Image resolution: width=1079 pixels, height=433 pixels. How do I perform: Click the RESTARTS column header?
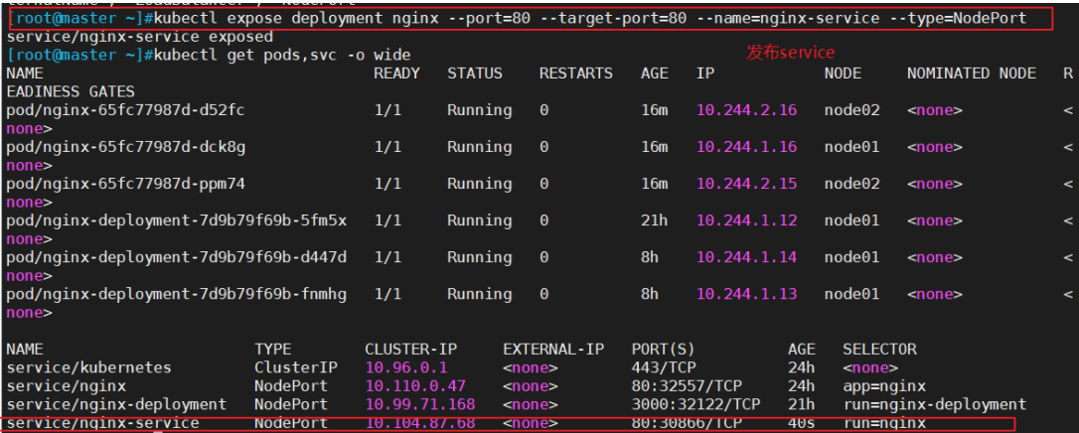coord(576,73)
